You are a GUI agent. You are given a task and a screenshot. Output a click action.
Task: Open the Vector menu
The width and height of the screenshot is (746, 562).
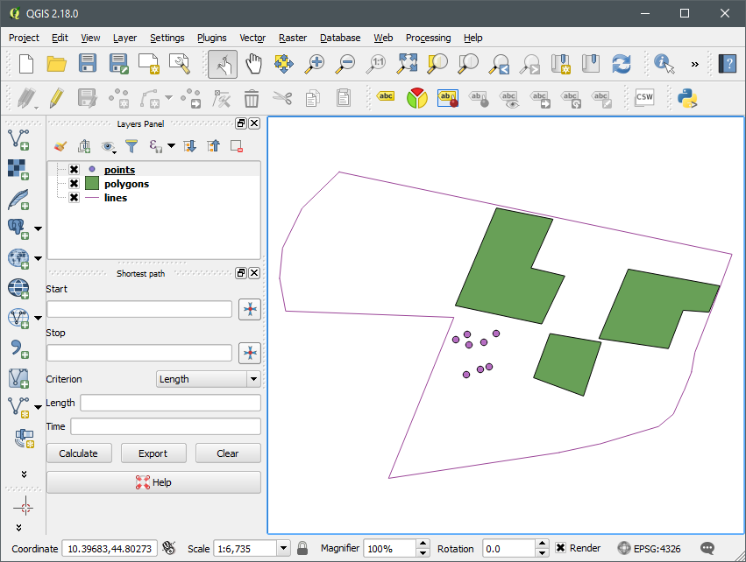pyautogui.click(x=252, y=38)
